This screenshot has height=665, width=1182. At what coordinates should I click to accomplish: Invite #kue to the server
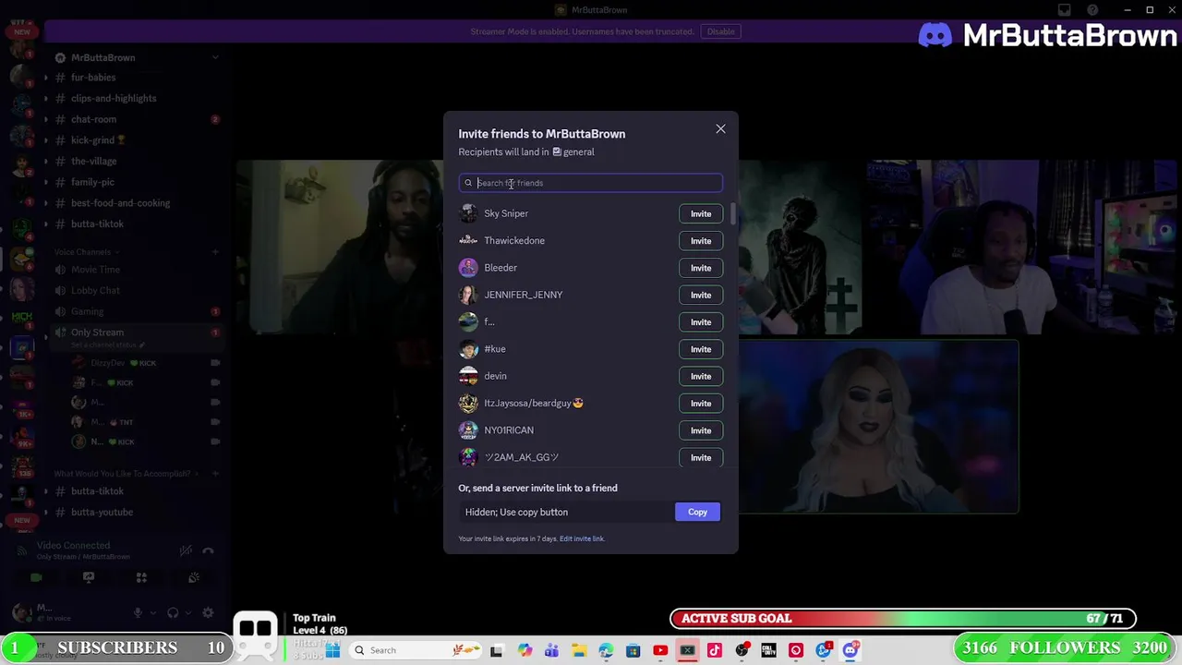(701, 349)
